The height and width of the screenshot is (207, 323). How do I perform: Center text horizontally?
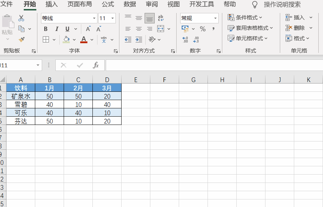tap(139, 29)
